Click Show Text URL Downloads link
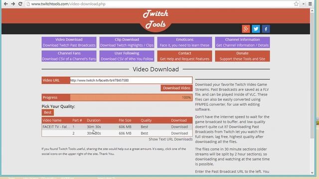This screenshot has width=319, height=179. point(170,139)
